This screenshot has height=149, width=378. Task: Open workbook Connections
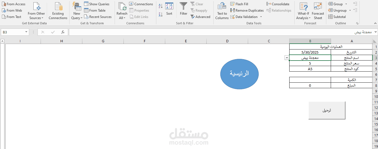point(141,4)
